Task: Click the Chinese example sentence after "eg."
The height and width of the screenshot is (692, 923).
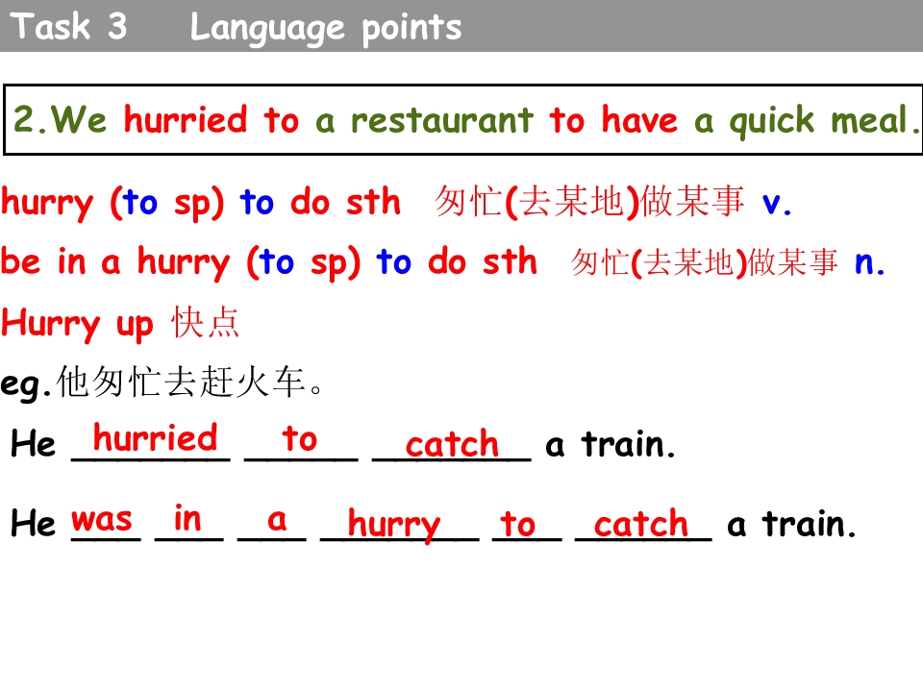Action: click(192, 384)
